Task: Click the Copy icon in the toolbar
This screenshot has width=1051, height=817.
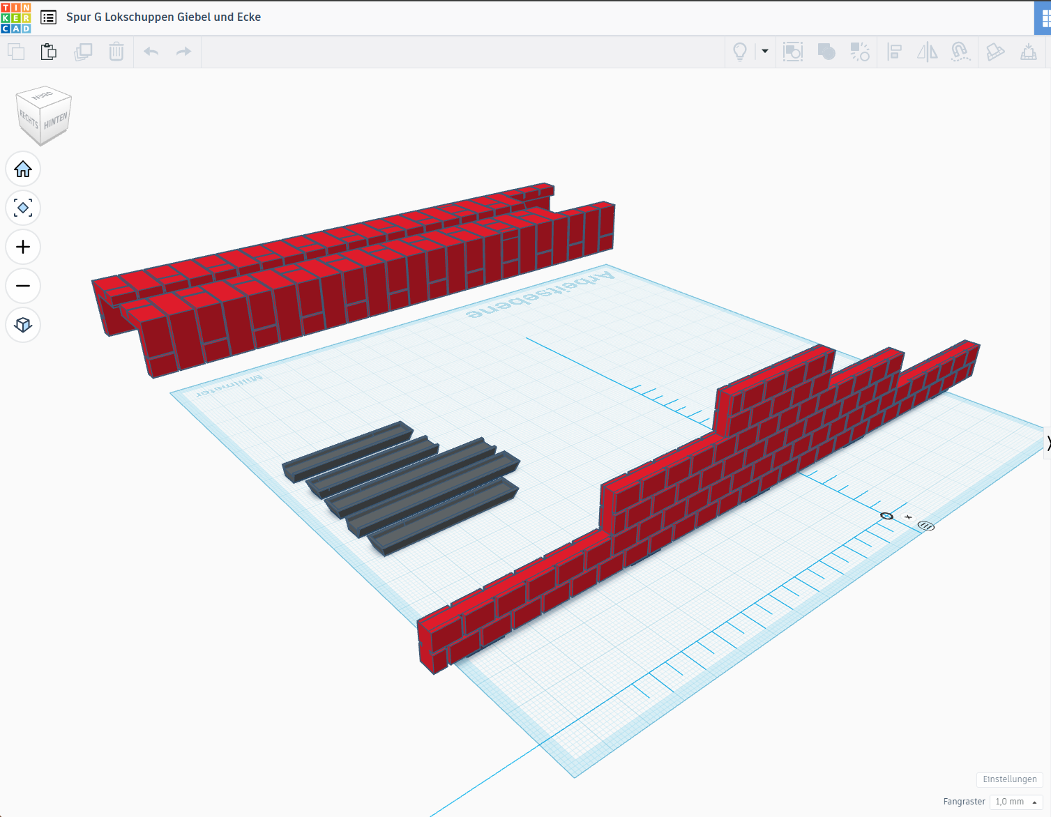Action: [x=16, y=52]
